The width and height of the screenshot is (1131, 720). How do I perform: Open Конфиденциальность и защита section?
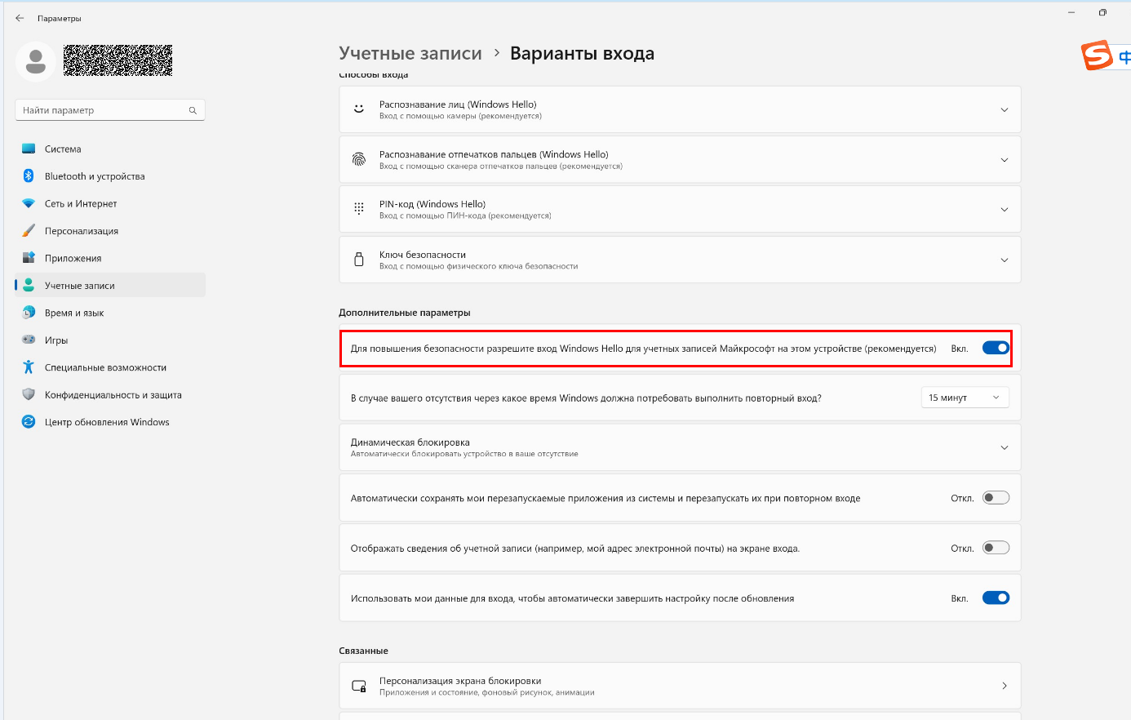point(110,395)
